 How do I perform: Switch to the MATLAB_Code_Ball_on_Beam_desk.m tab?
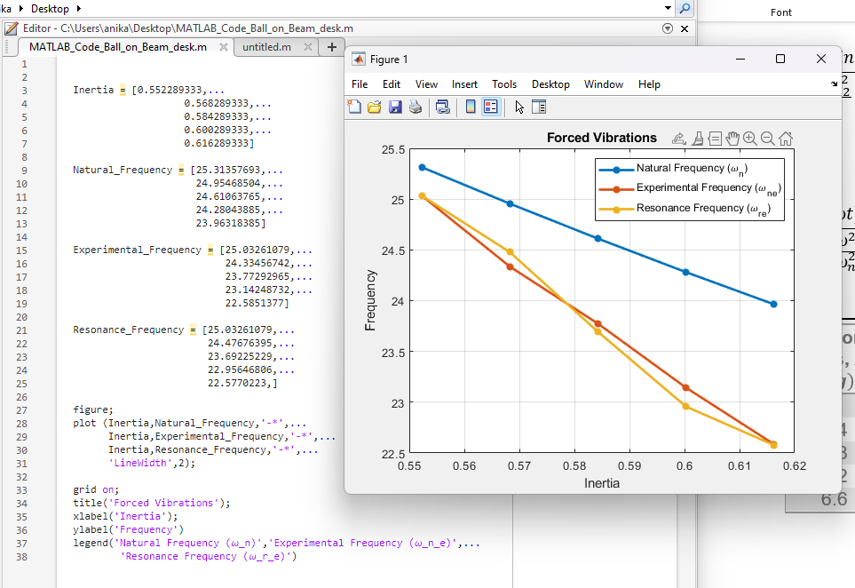[x=118, y=47]
